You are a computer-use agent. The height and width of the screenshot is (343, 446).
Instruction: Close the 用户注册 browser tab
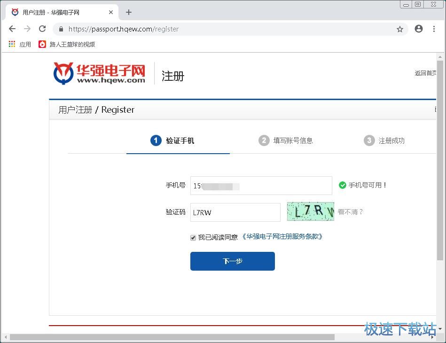(x=111, y=12)
